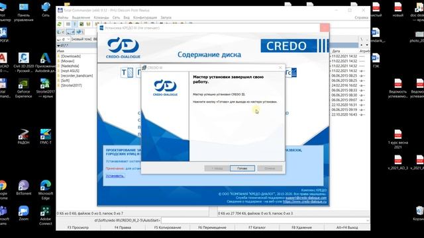Open the Панель управления desktop icon

click(24, 12)
